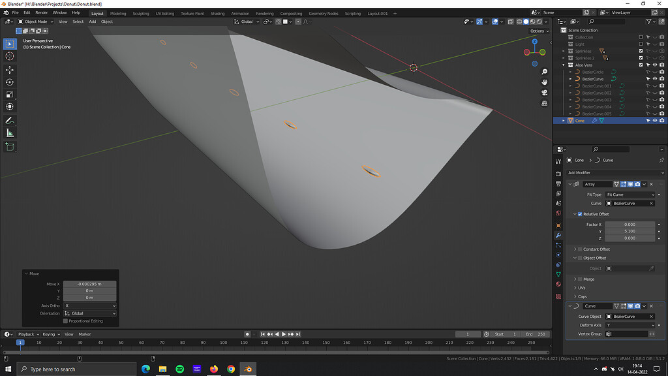Click the Select Box tool
668x376 pixels.
point(10,44)
